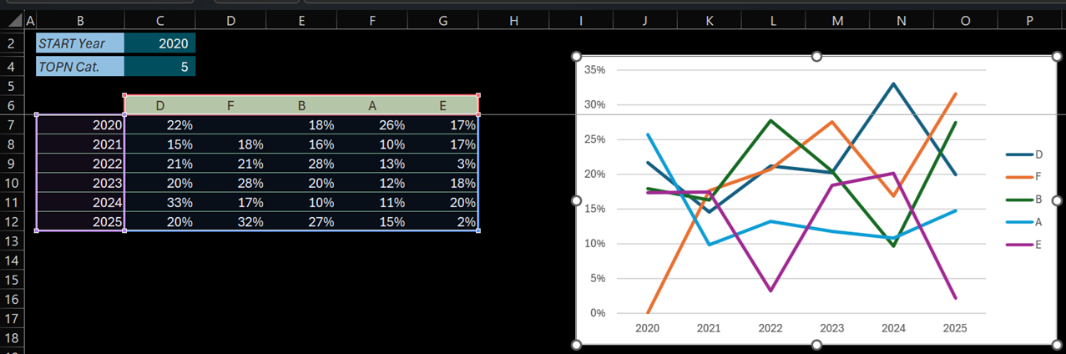Click the light blue A series starting point at 2020
This screenshot has height=354, width=1066.
point(648,134)
